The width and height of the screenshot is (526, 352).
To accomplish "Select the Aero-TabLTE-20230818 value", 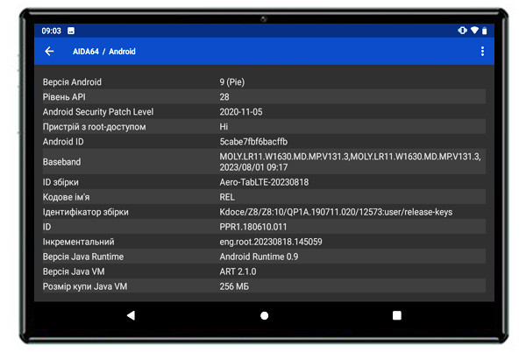I will (264, 182).
